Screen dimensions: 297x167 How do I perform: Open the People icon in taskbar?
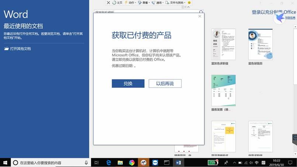(x=226, y=163)
